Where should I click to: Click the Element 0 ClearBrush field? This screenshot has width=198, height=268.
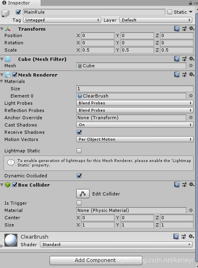click(131, 96)
